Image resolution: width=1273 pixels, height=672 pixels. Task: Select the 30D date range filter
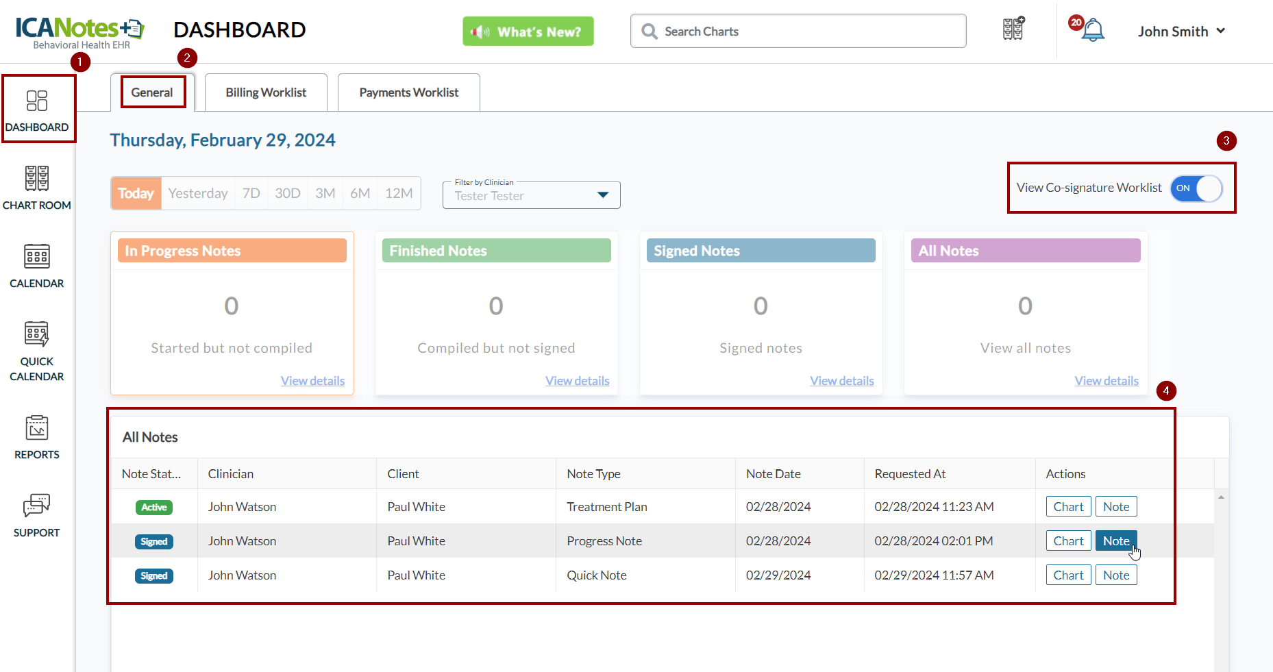[288, 193]
